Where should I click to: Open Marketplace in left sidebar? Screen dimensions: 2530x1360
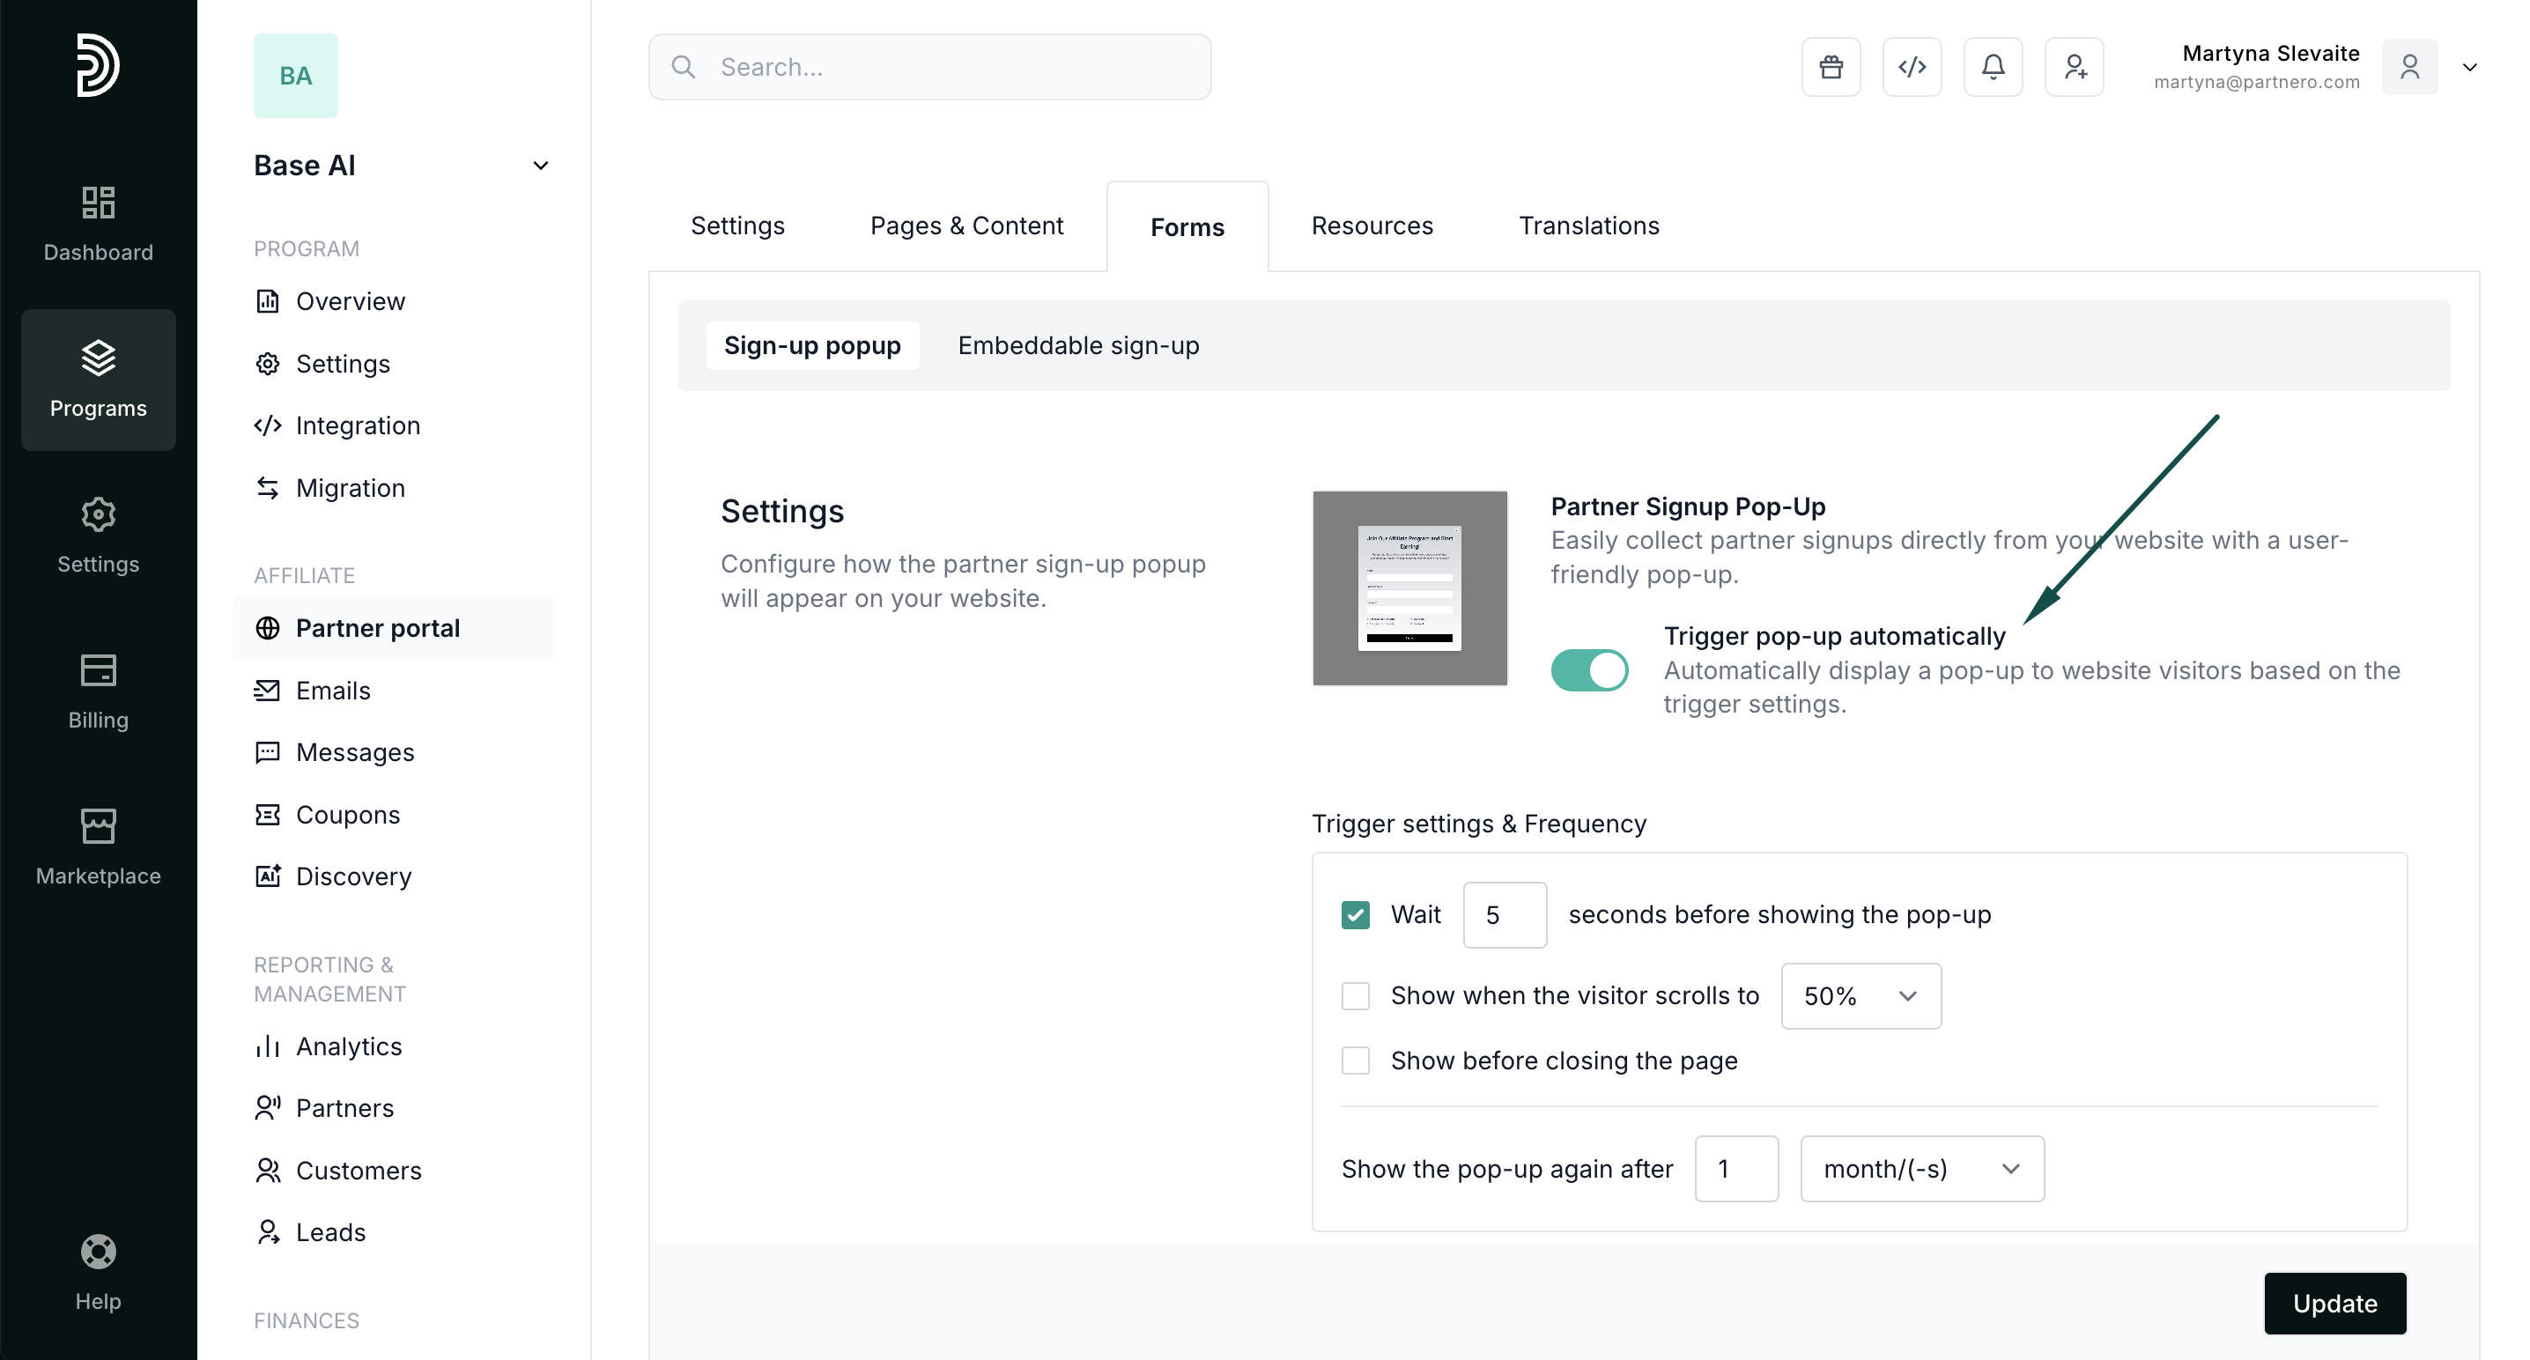98,846
